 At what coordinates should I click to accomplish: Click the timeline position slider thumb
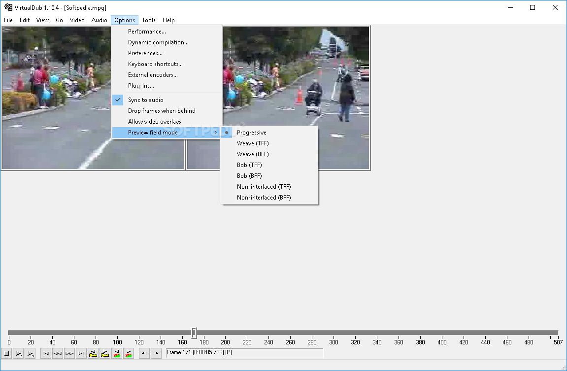tap(194, 333)
